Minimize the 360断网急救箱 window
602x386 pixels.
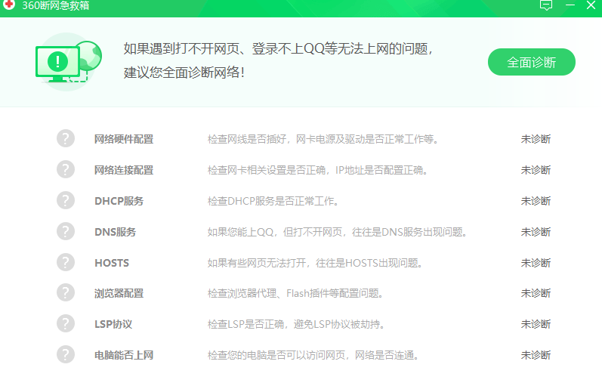click(x=570, y=5)
